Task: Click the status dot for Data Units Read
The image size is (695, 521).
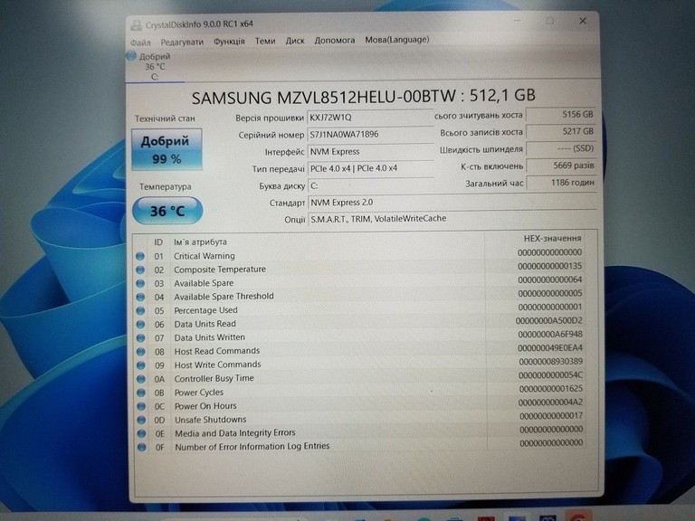Action: point(140,325)
